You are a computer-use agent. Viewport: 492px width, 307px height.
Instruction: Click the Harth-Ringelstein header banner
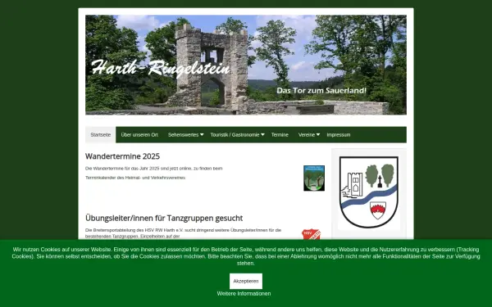[246, 65]
